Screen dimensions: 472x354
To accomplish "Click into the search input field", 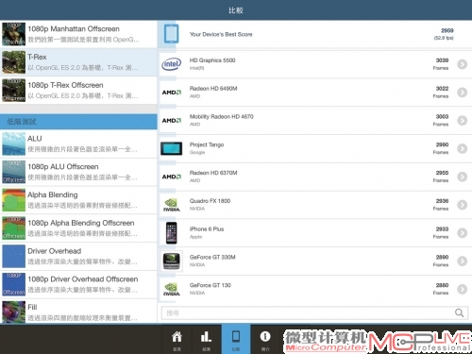I will coord(314,313).
